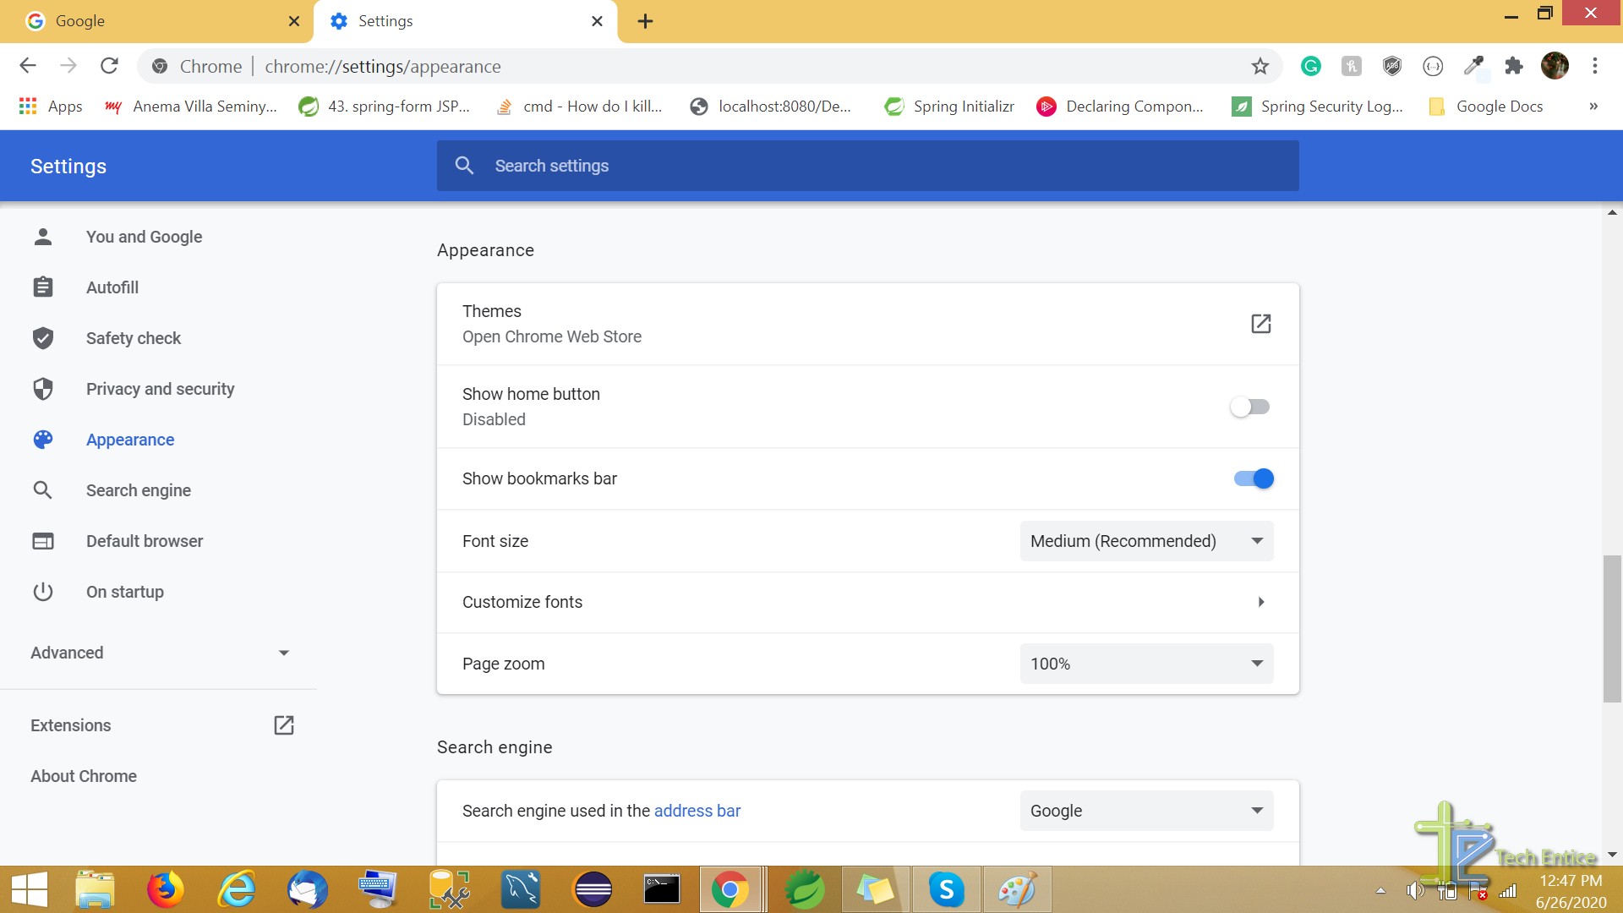The image size is (1623, 913).
Task: Click the Default browser icon in sidebar
Action: tap(41, 541)
